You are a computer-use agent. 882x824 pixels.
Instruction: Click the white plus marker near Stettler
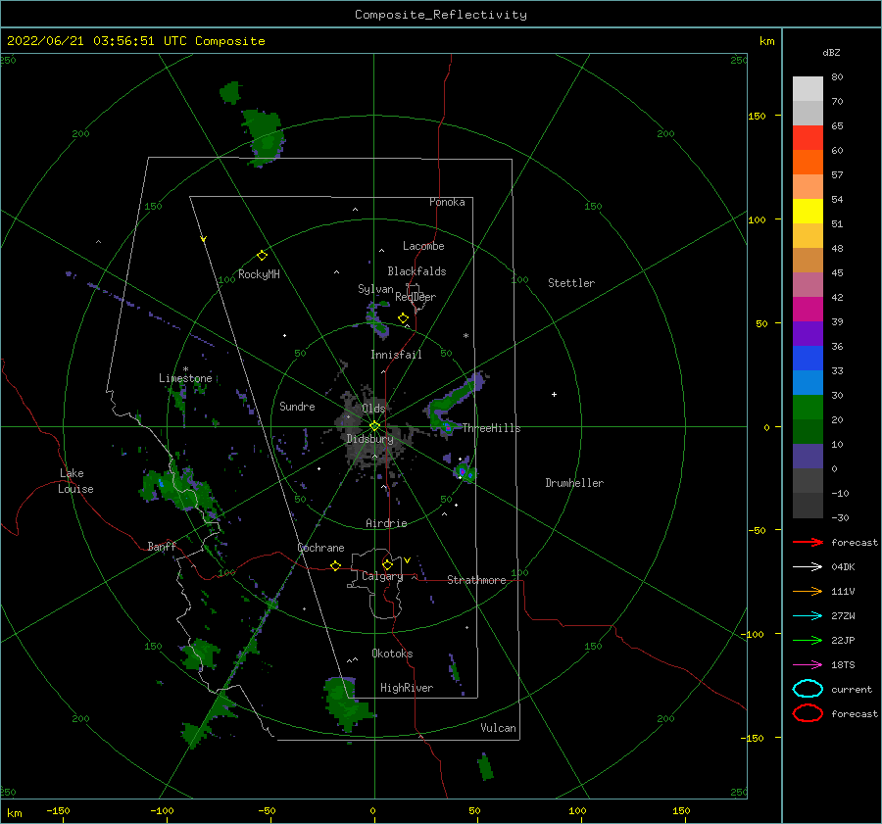click(554, 394)
